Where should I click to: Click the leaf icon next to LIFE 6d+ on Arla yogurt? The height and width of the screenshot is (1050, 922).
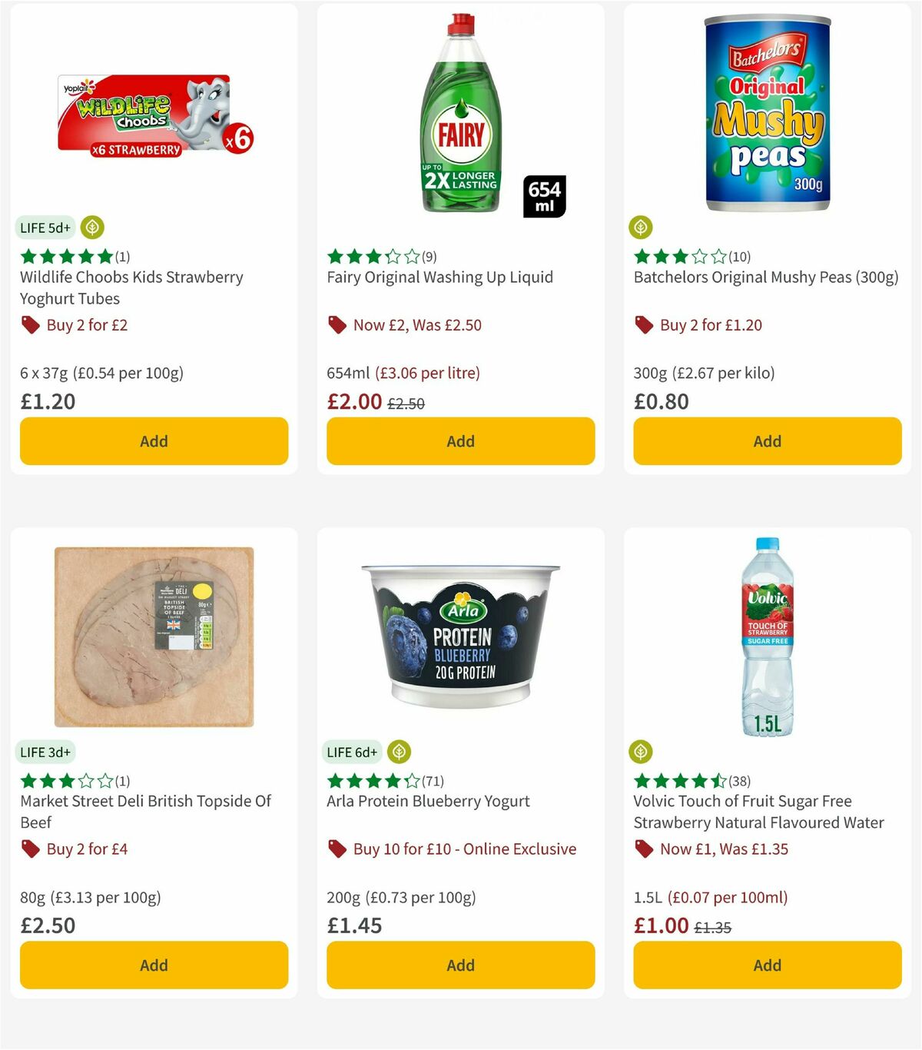(x=398, y=752)
